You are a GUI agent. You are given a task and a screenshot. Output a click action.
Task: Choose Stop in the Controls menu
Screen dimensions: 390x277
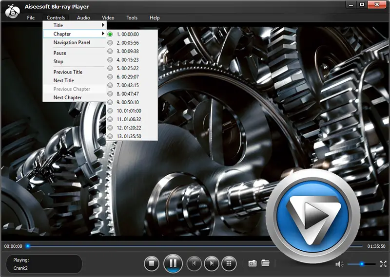click(75, 61)
